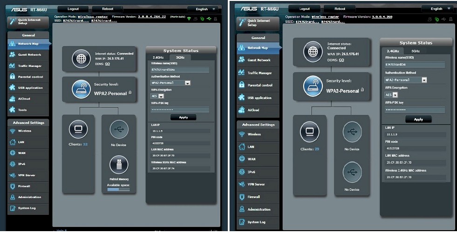Click the Clients computer icon in right window
Screen dimensions: 457x233
coord(309,132)
